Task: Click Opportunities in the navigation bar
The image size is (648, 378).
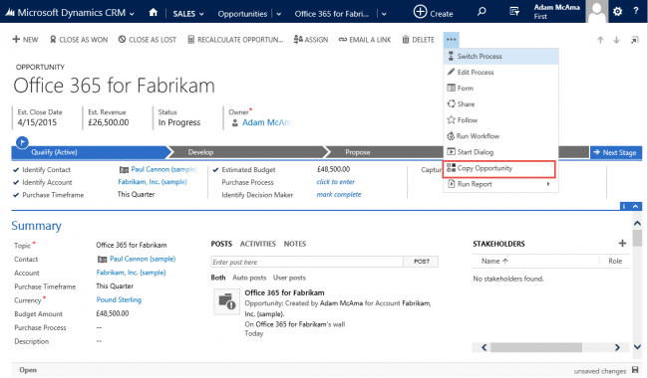Action: pos(242,14)
